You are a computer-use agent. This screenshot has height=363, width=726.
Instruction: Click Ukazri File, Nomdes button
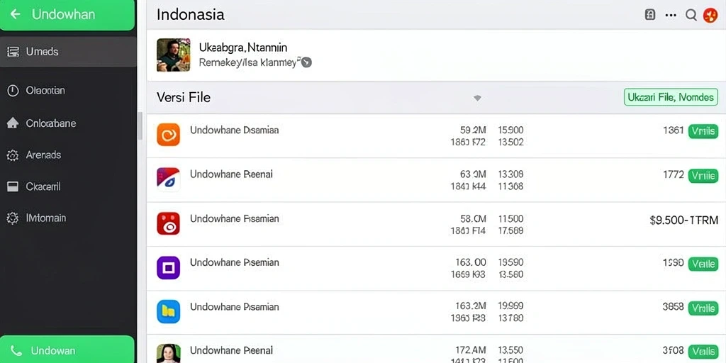671,97
